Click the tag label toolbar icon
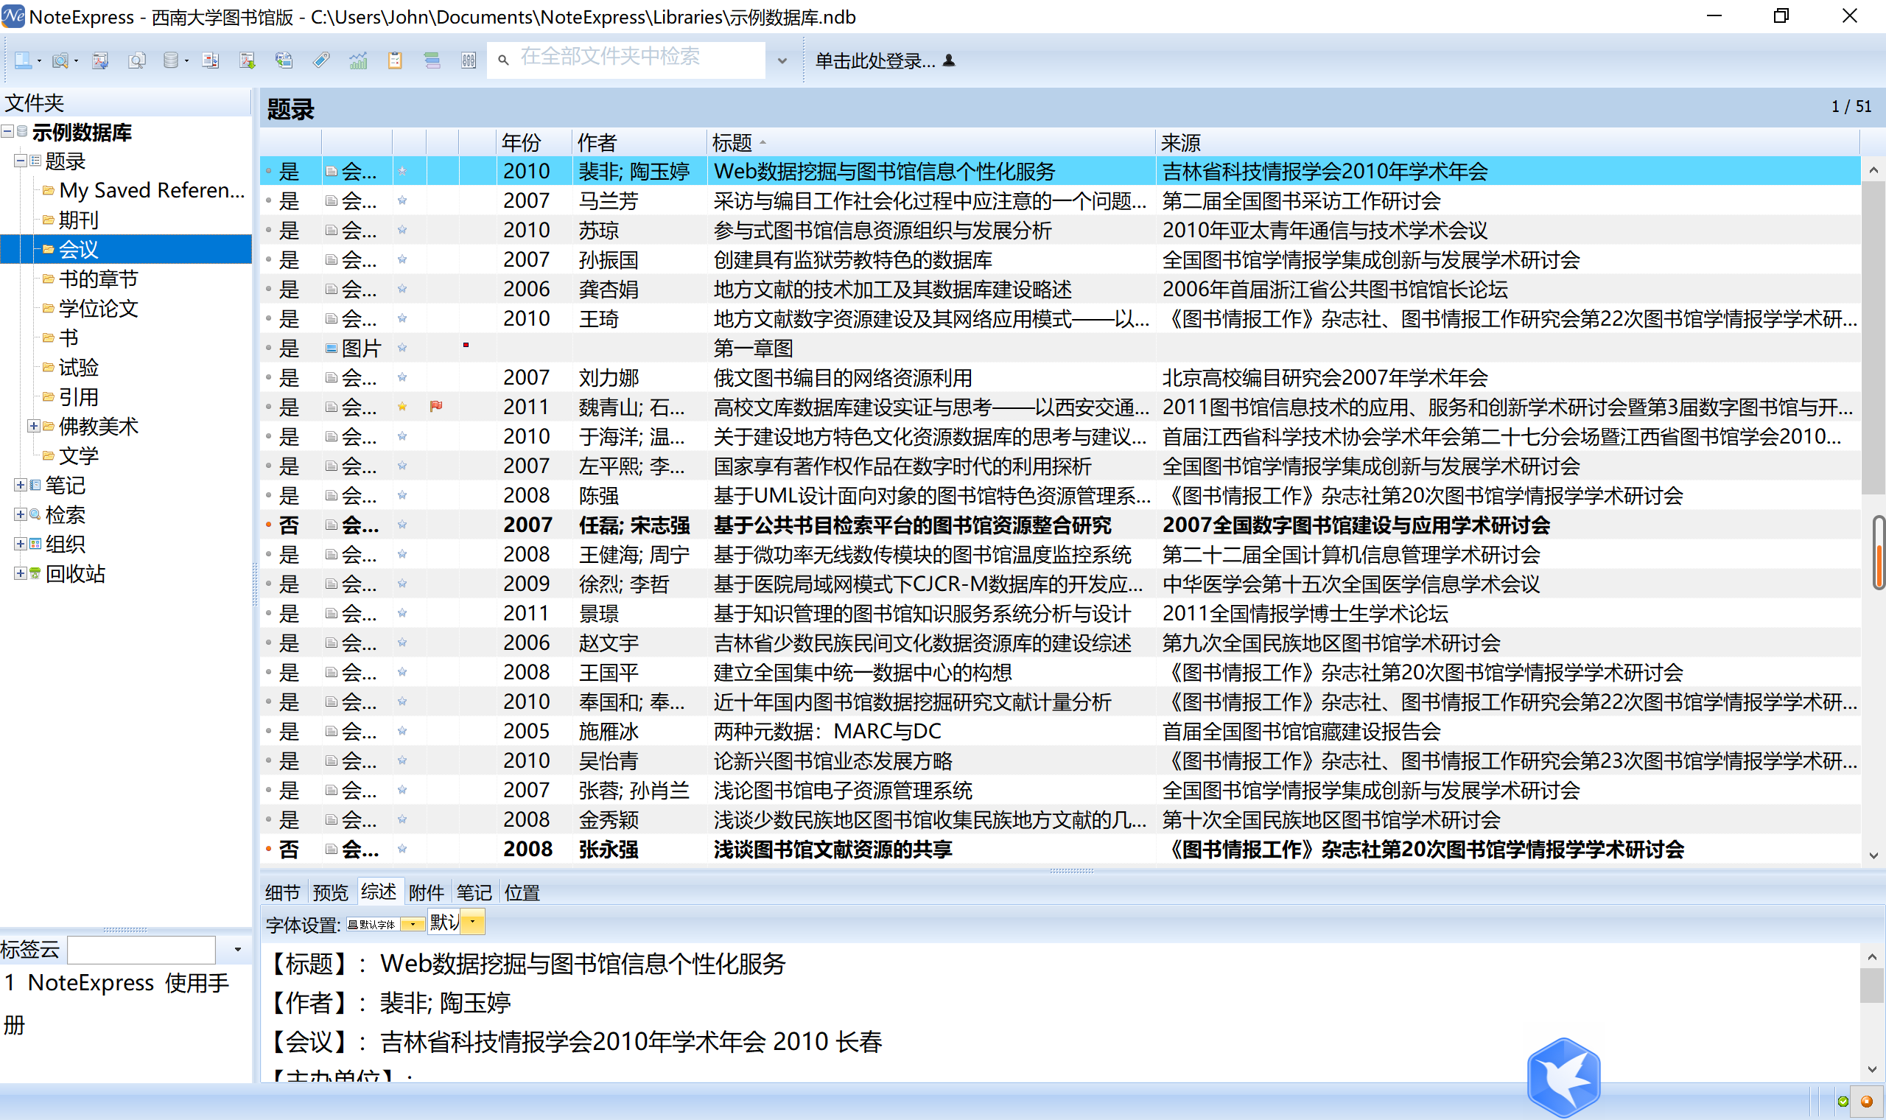 pyautogui.click(x=321, y=60)
